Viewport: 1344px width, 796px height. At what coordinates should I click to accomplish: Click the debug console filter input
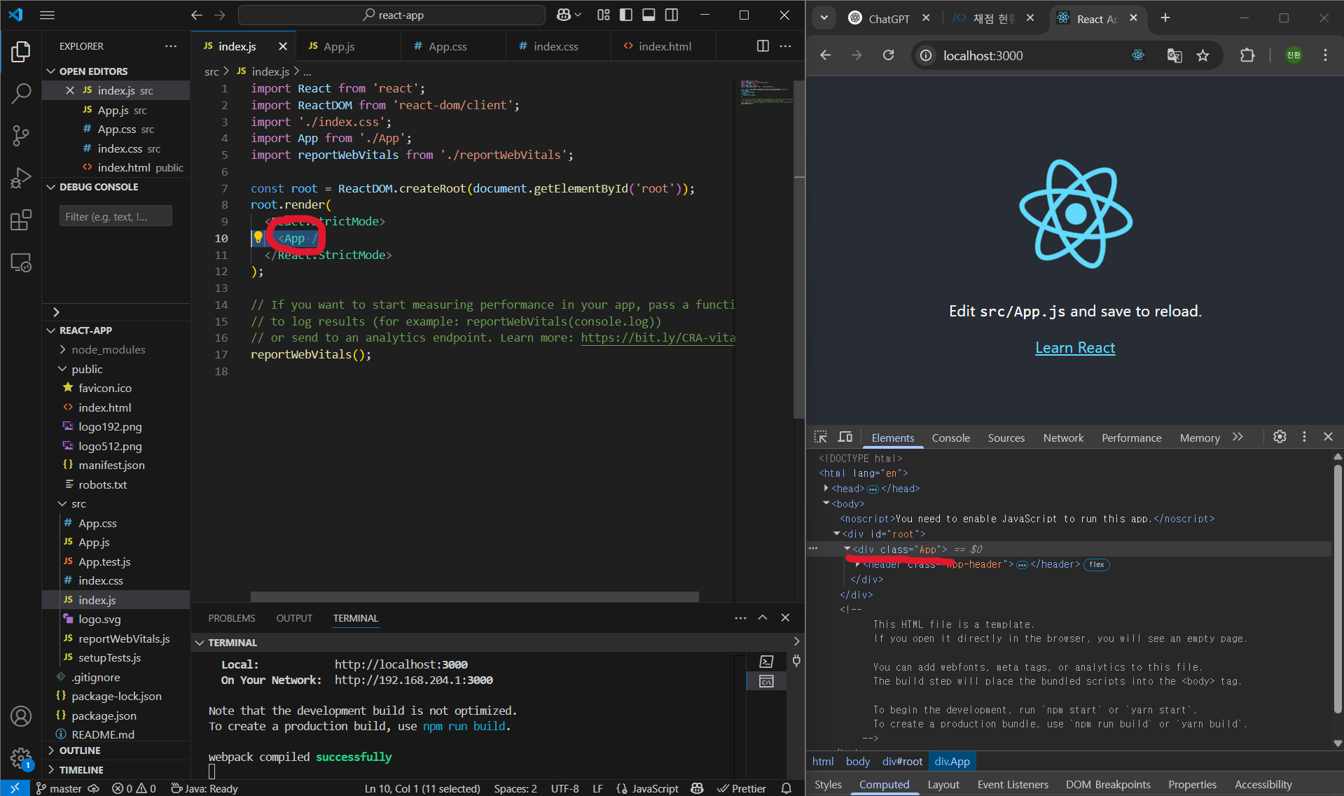[116, 216]
